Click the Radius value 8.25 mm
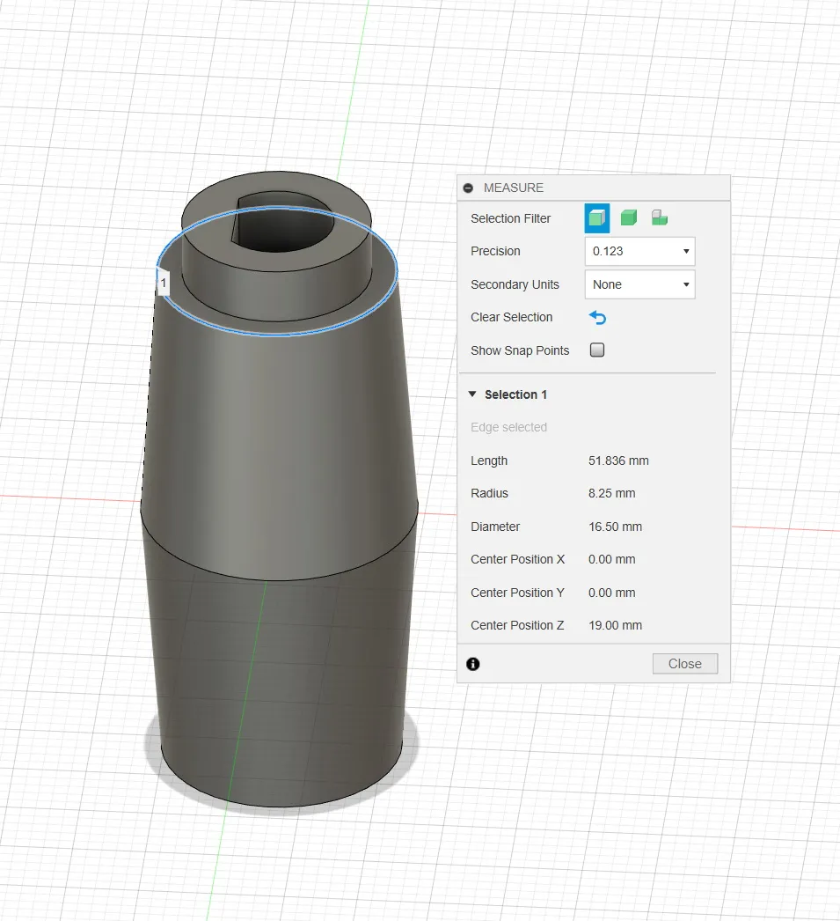Viewport: 840px width, 921px height. [611, 493]
